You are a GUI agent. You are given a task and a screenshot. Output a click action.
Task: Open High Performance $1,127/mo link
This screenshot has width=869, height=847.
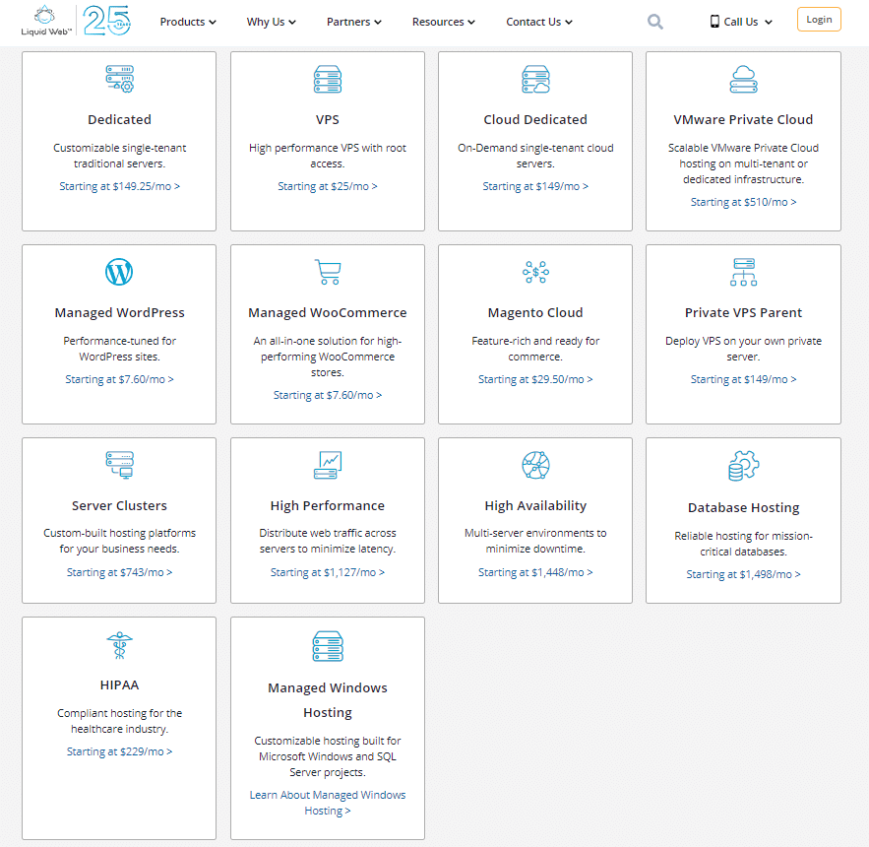coord(328,572)
